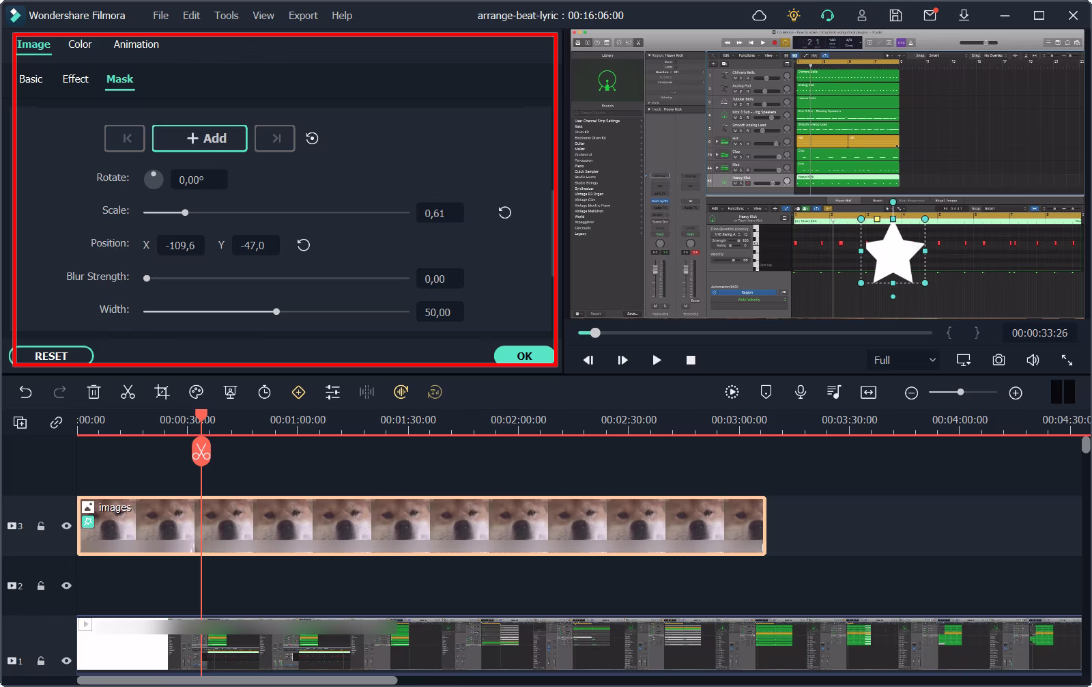Screen dimensions: 1092x687
Task: Open the Export menu
Action: click(x=303, y=15)
